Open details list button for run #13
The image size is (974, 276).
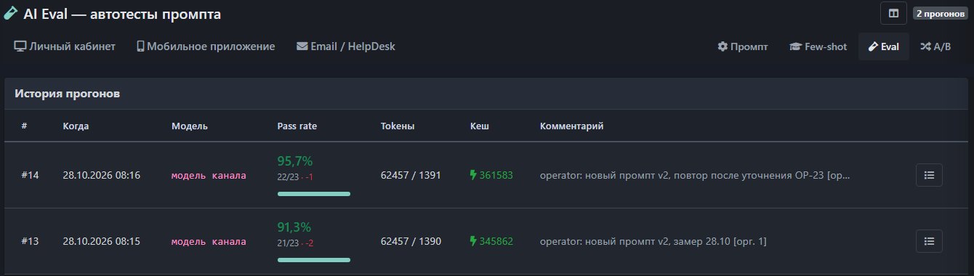929,241
